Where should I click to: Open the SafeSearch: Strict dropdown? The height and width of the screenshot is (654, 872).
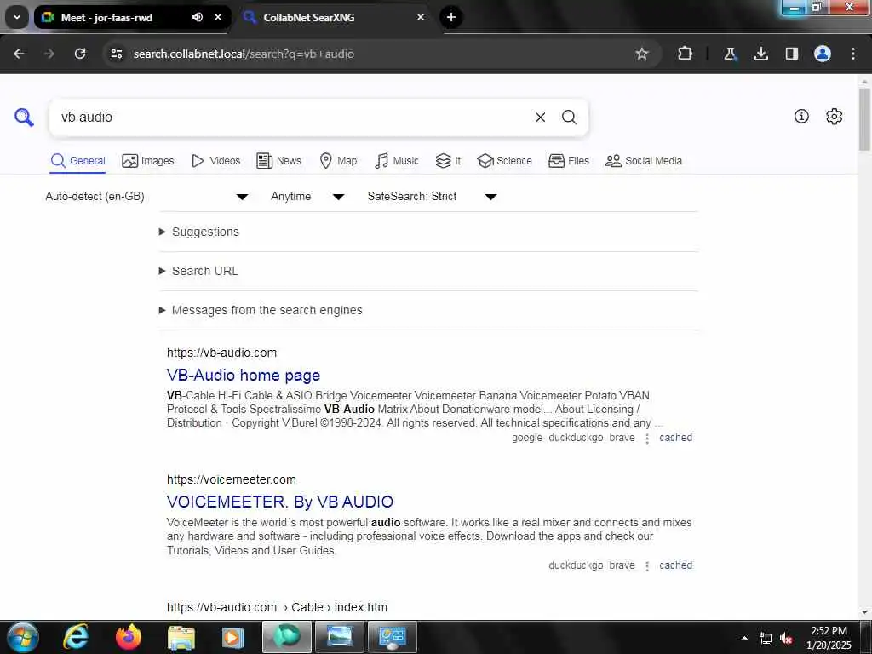point(432,197)
